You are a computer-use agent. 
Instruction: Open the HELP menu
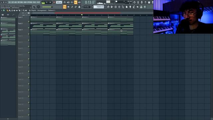click(39, 2)
